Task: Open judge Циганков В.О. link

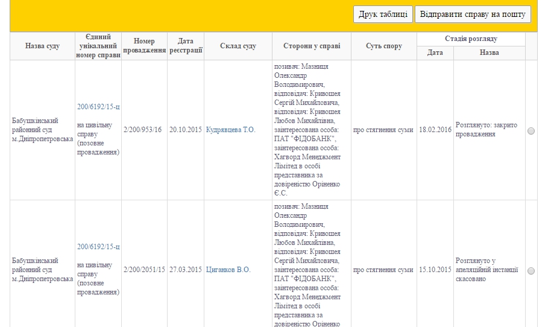Action: 228,270
